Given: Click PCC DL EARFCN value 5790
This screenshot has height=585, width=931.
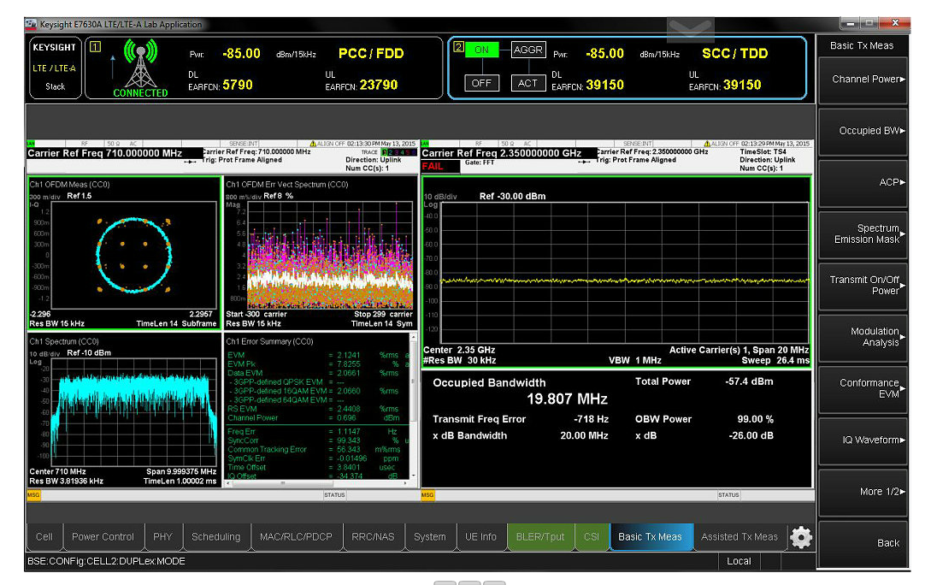Looking at the screenshot, I should [x=238, y=85].
